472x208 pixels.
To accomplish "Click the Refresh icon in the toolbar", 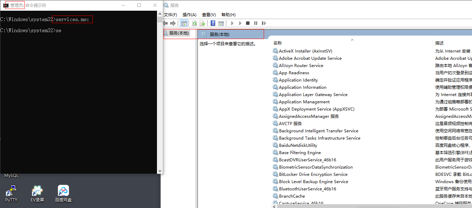I will coord(195,23).
